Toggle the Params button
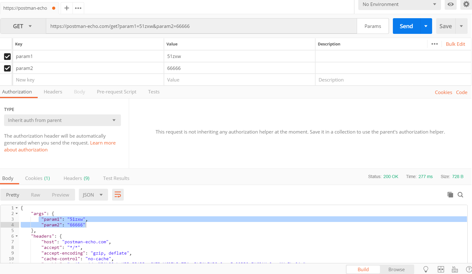The image size is (472, 274). tap(373, 26)
